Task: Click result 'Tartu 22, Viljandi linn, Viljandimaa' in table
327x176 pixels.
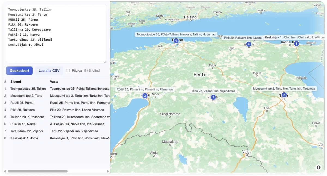Action: [74, 131]
